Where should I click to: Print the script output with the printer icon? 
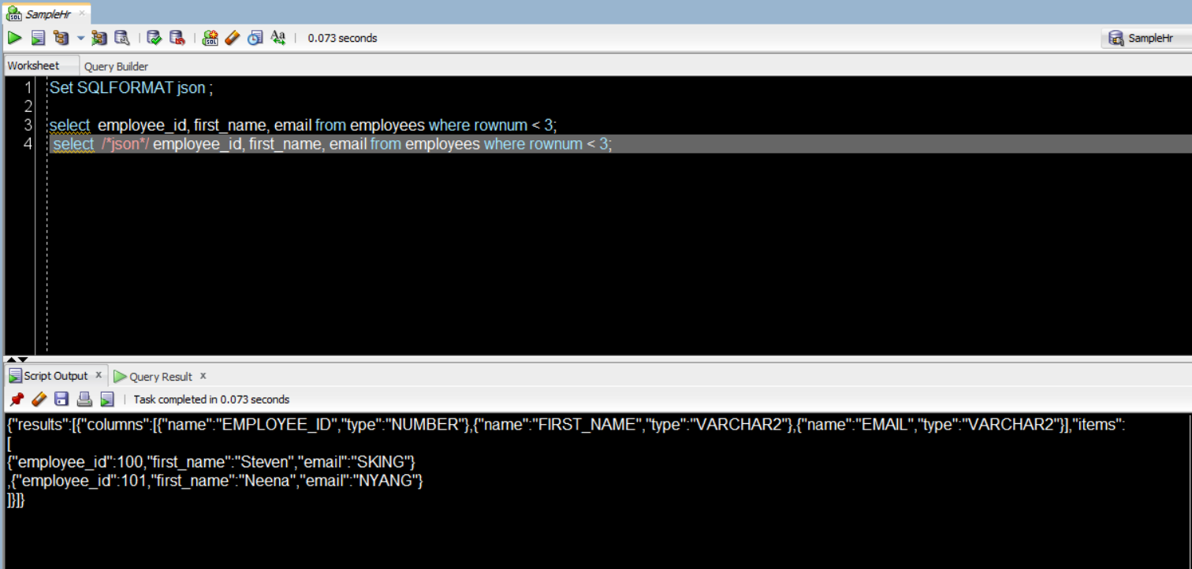pyautogui.click(x=83, y=399)
